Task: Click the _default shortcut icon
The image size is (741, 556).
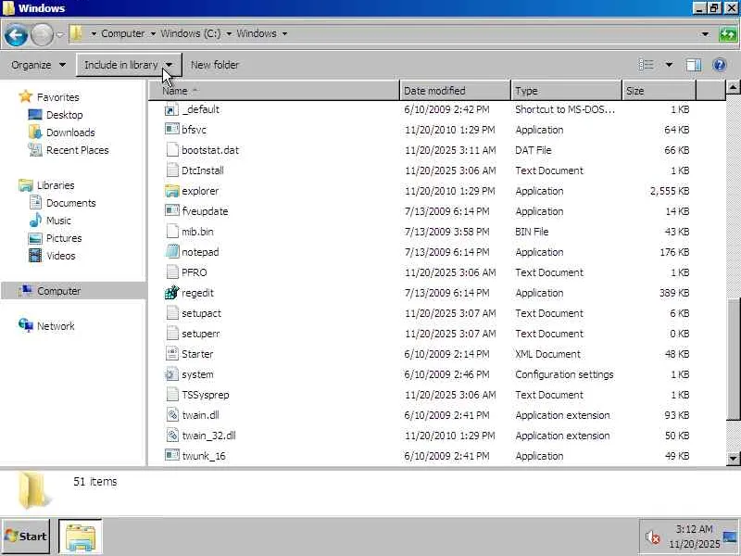Action: 172,109
